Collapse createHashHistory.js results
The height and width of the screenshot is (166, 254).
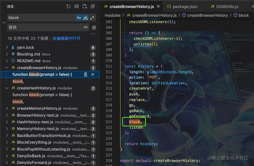tap(7, 88)
